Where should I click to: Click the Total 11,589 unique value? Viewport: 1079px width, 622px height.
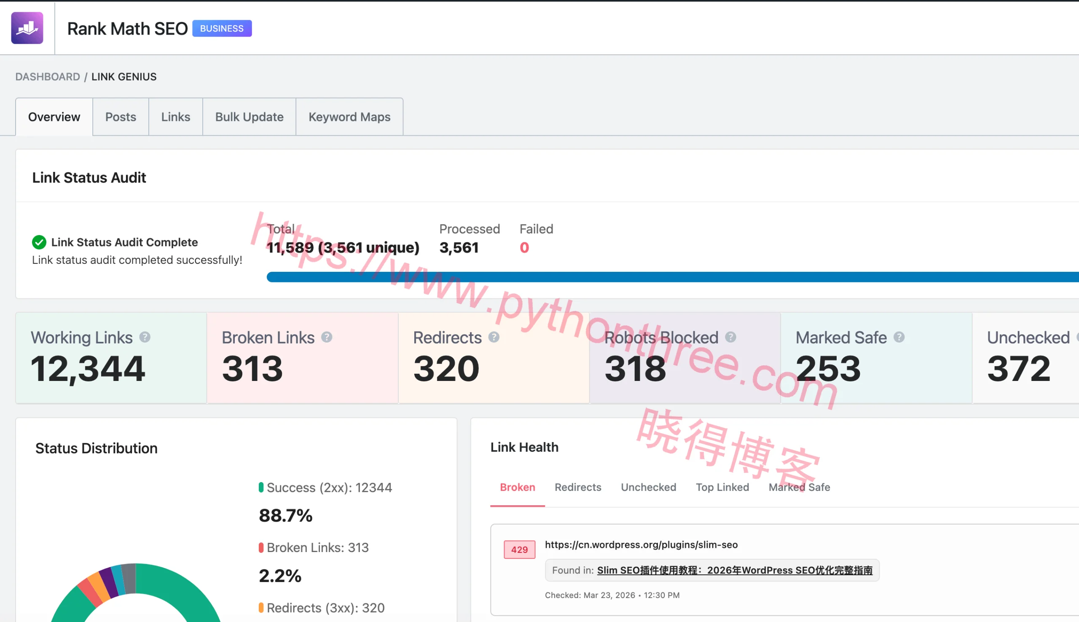coord(343,248)
